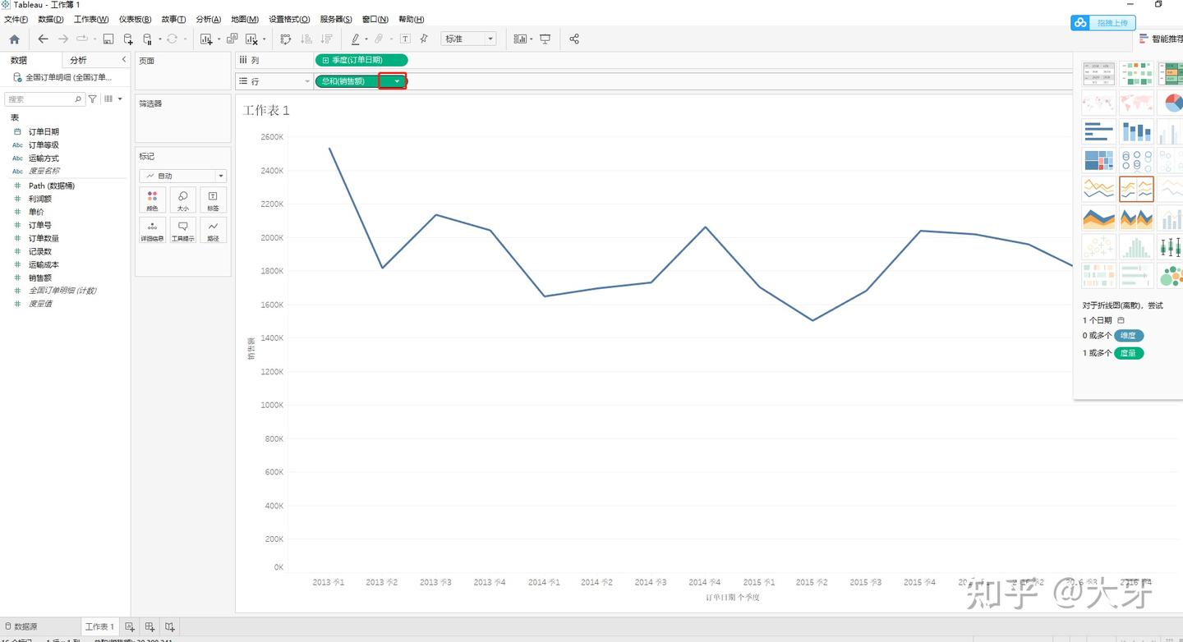Toggle mark labels with the T icon
The width and height of the screenshot is (1183, 642).
(405, 39)
